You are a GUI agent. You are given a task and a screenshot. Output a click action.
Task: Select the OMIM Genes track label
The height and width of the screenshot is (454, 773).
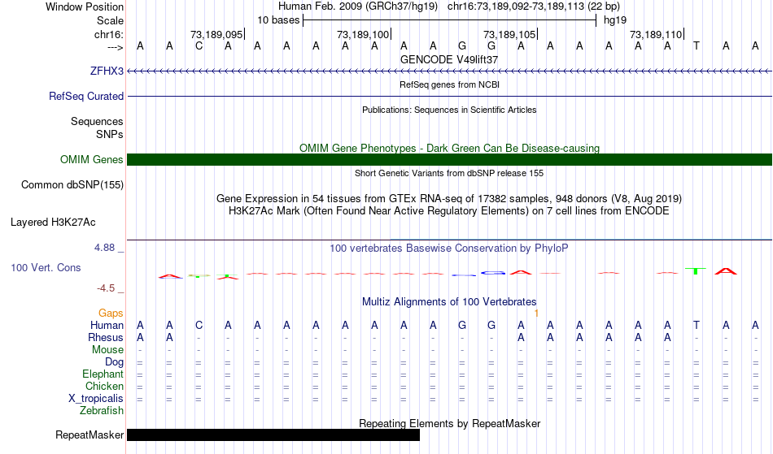[x=91, y=159]
